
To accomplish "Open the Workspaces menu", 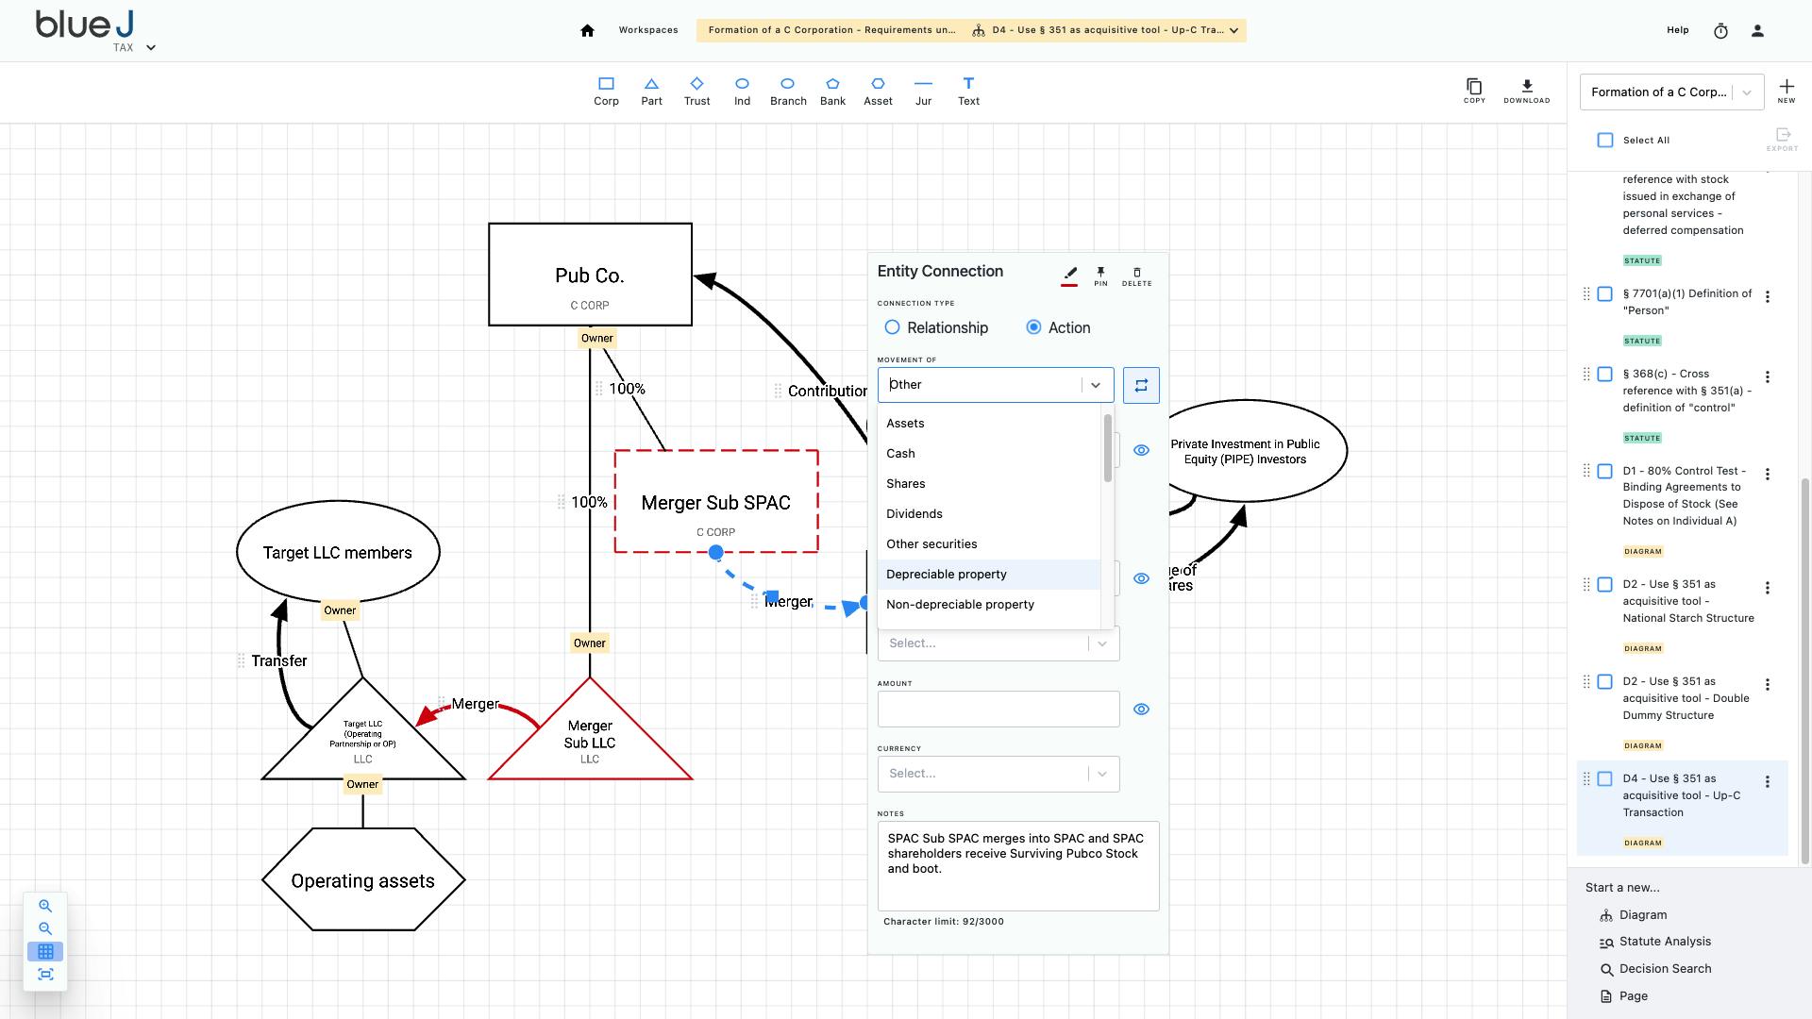I will (x=648, y=29).
